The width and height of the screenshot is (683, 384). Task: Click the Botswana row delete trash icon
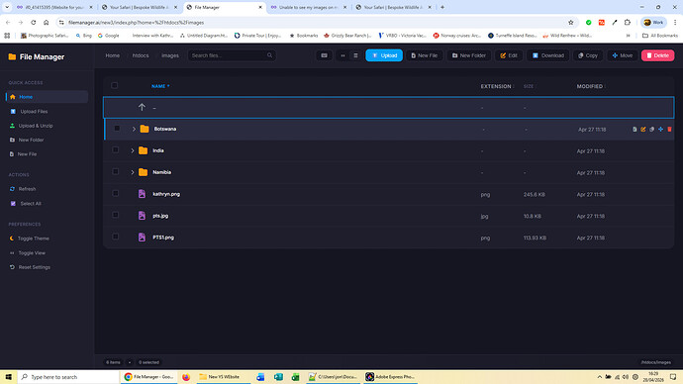pos(669,130)
